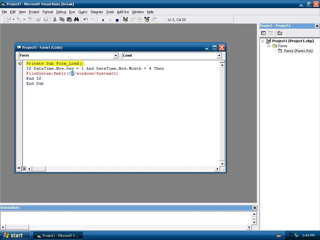Click the Save Project floppy icon
The image size is (320, 240).
point(46,20)
